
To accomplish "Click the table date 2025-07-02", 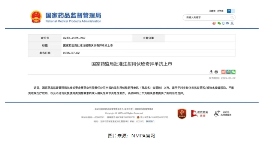I will [71, 53].
